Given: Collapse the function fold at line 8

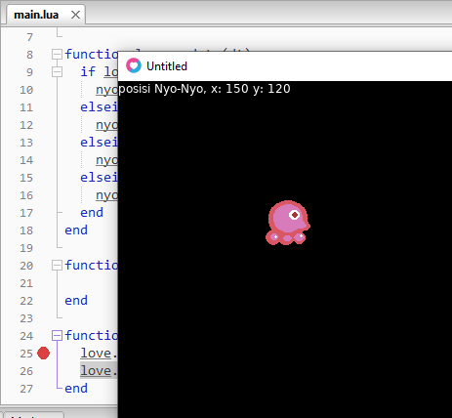Looking at the screenshot, I should point(57,54).
